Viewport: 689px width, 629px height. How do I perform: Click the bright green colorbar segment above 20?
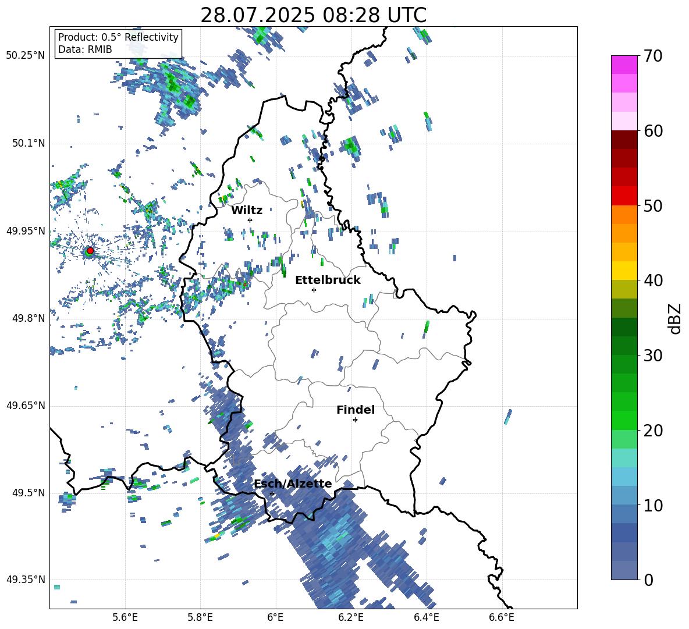(624, 420)
